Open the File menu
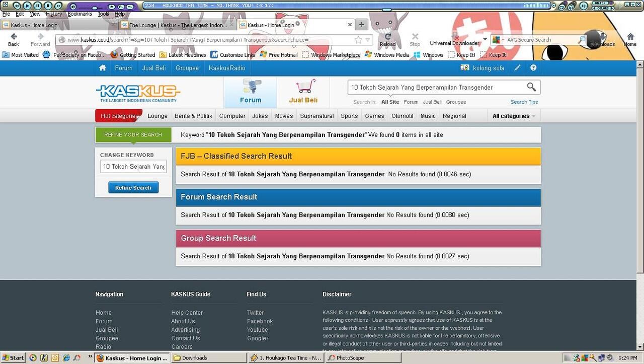Screen dimensions: 644x364 [6, 14]
